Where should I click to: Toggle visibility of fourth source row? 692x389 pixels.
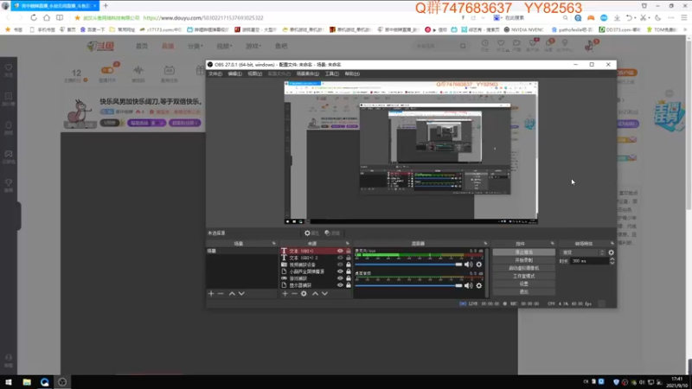click(340, 271)
